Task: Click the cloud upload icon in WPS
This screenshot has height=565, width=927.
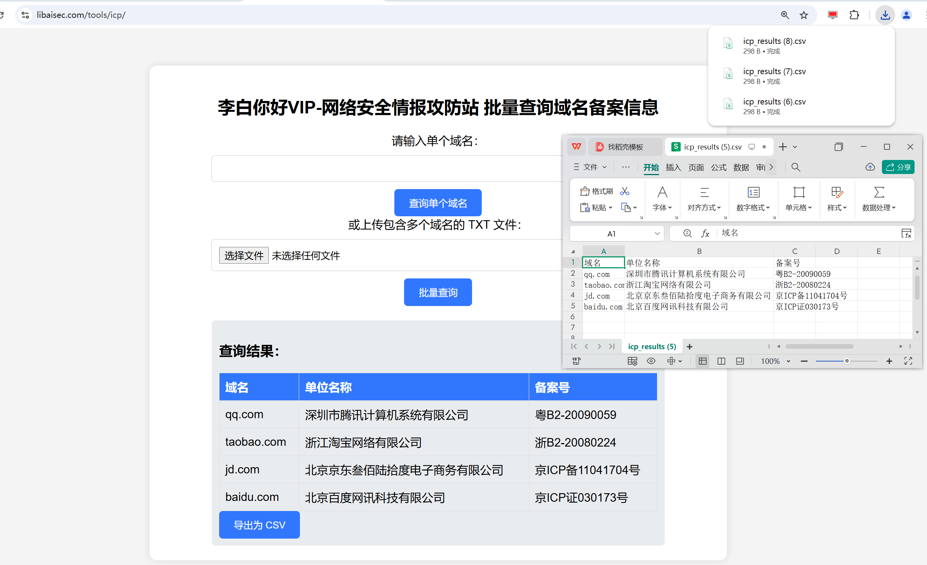Action: pos(870,167)
